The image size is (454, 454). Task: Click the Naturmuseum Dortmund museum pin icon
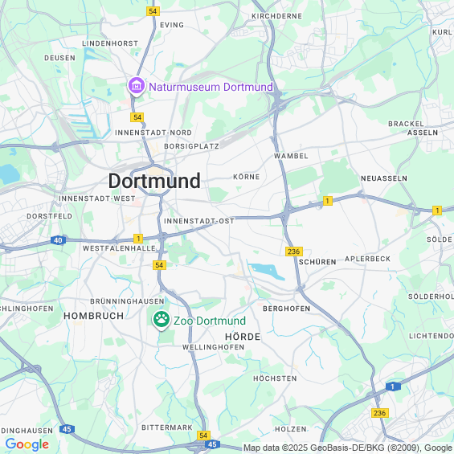pos(137,86)
